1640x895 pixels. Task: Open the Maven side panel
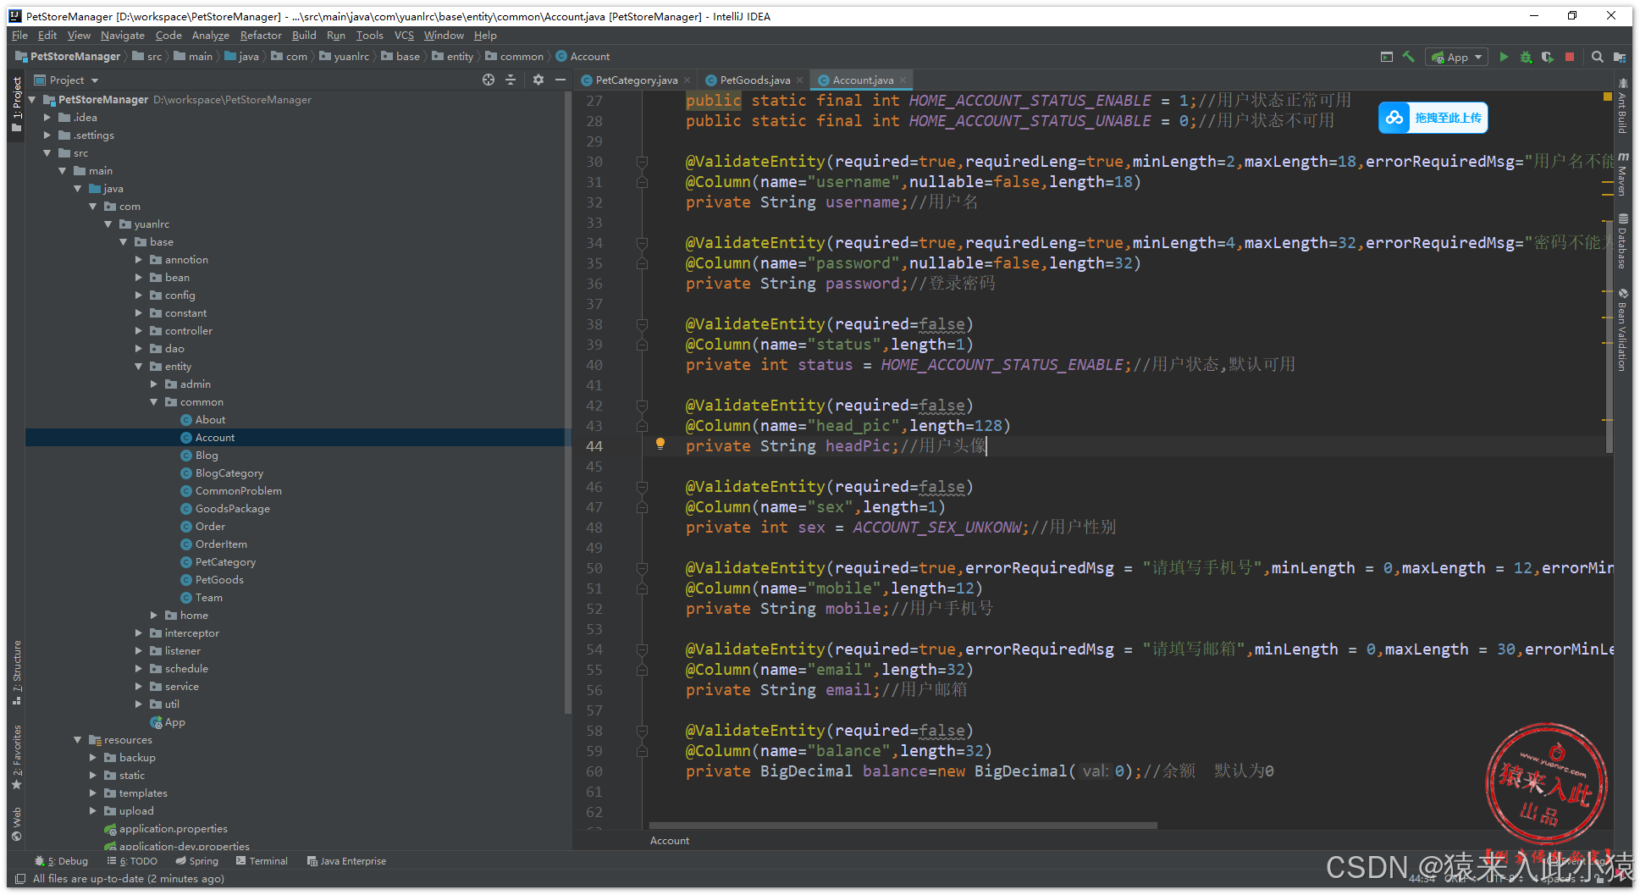coord(1622,174)
